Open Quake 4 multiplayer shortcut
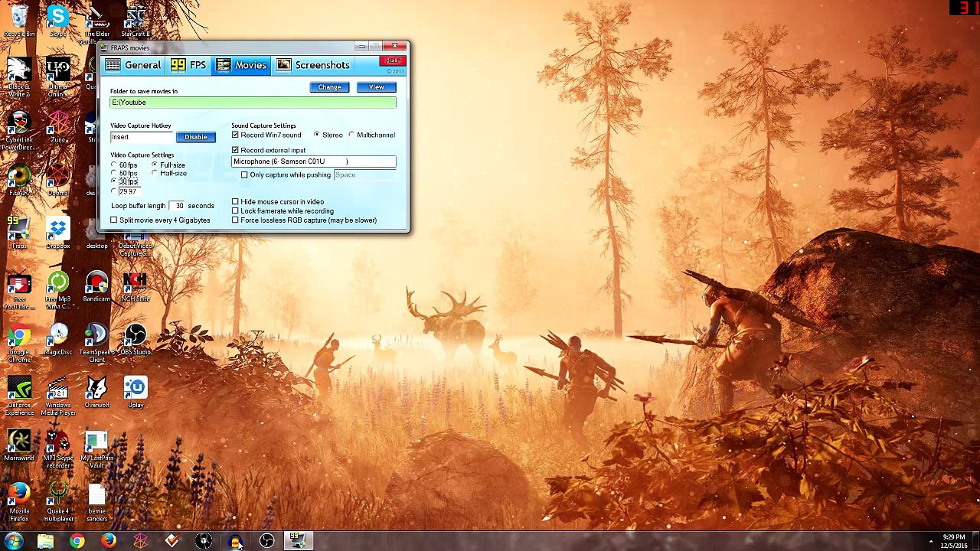The width and height of the screenshot is (980, 551). [x=57, y=502]
